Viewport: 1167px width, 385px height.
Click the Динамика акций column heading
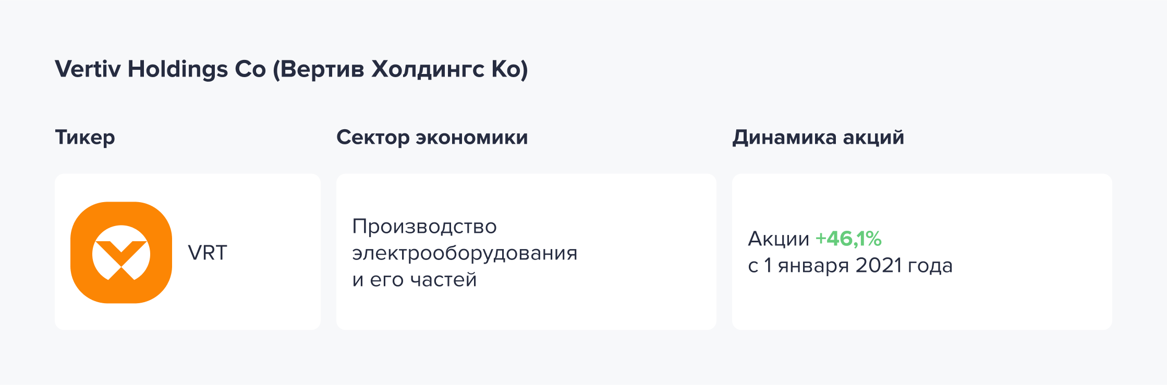click(x=818, y=137)
